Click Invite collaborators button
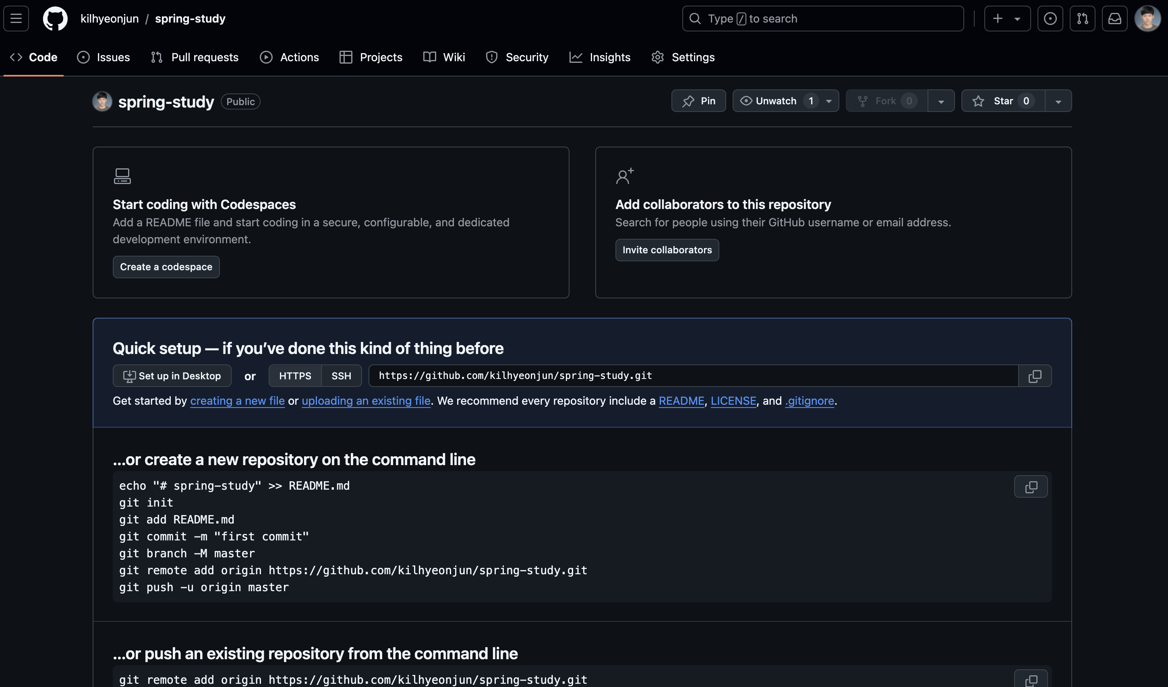This screenshot has width=1168, height=687. (667, 250)
